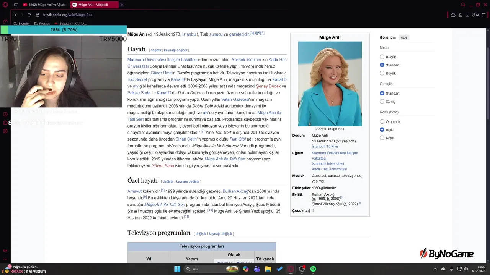This screenshot has width=490, height=275.
Task: Open the blue checkmark To Do app
Action: [279, 269]
